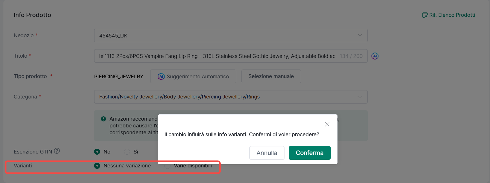490x183 pixels.
Task: Confirm the change with Conferma
Action: click(x=309, y=153)
